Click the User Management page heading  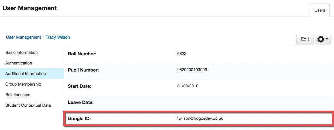pyautogui.click(x=30, y=8)
